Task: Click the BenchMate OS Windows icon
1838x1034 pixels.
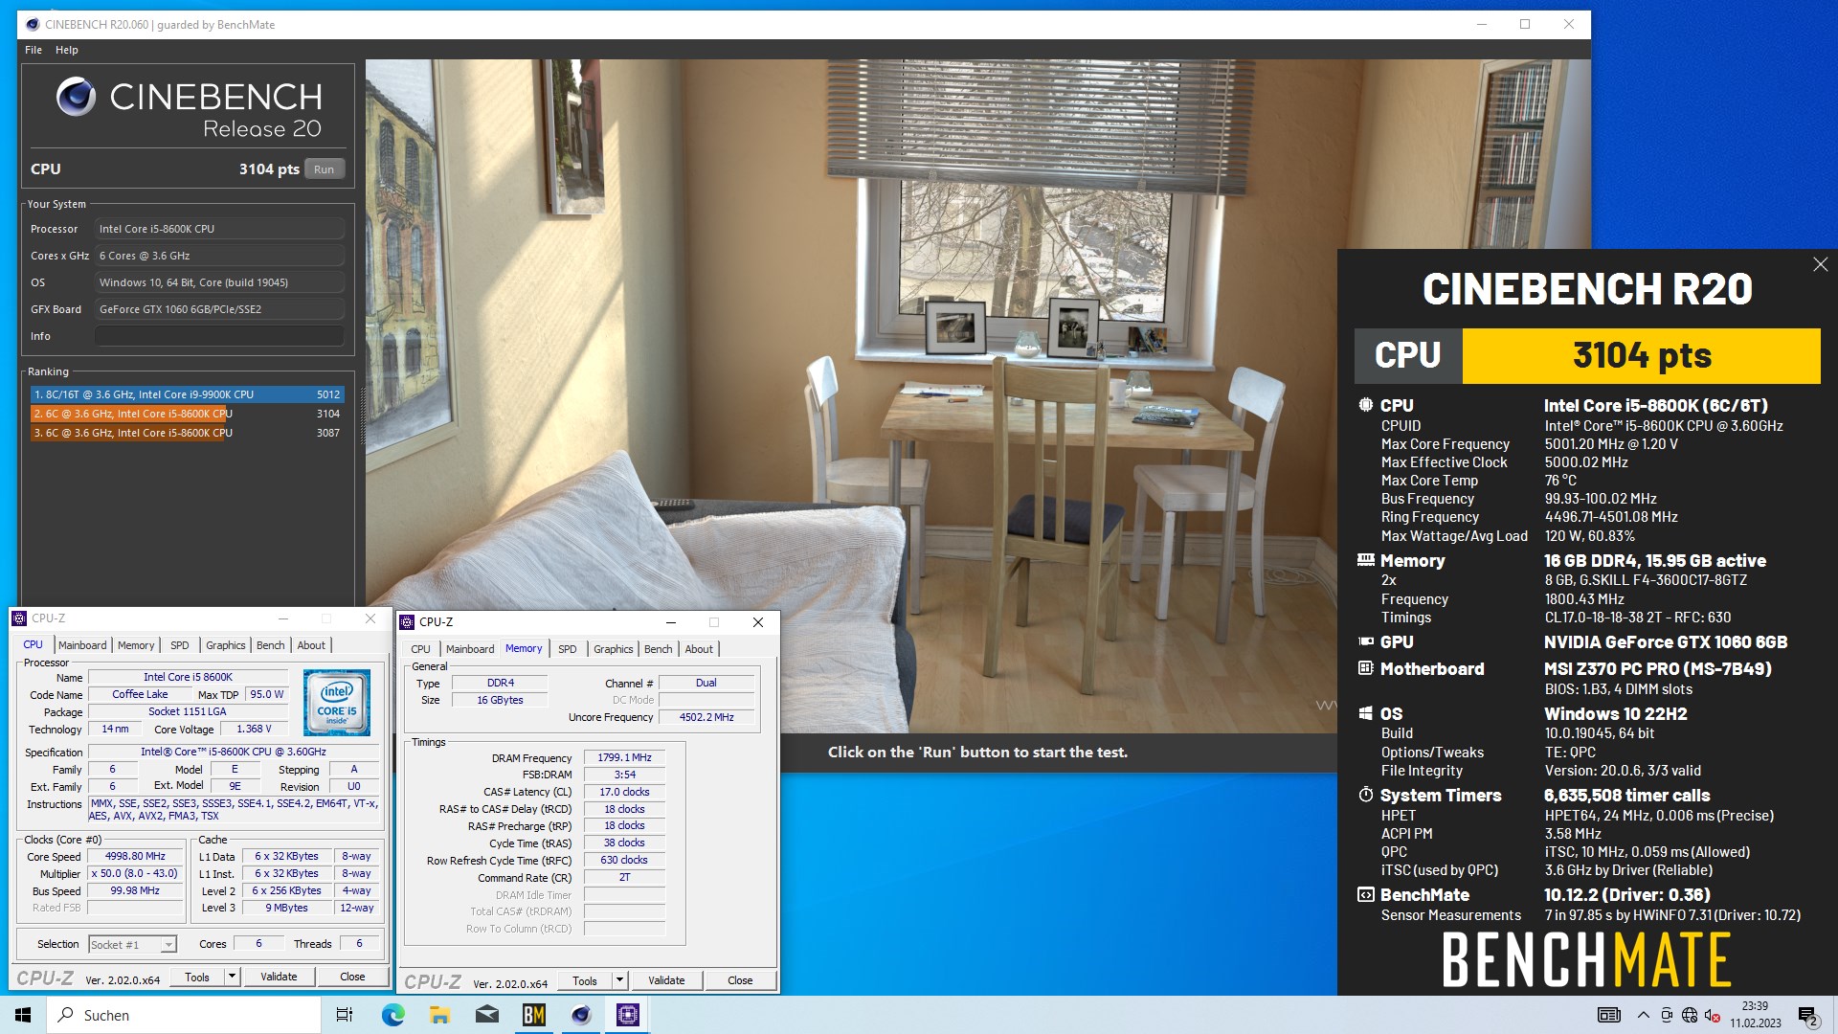Action: (x=1366, y=713)
